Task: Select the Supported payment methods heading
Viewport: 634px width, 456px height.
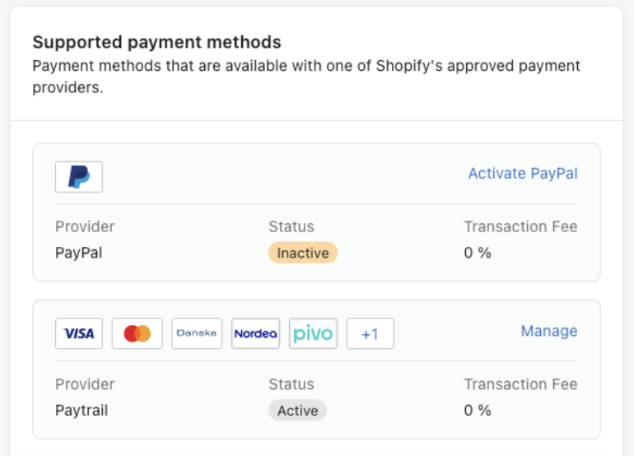Action: 156,42
